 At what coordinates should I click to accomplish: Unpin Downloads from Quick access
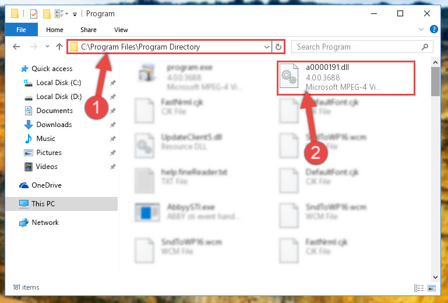coord(113,125)
